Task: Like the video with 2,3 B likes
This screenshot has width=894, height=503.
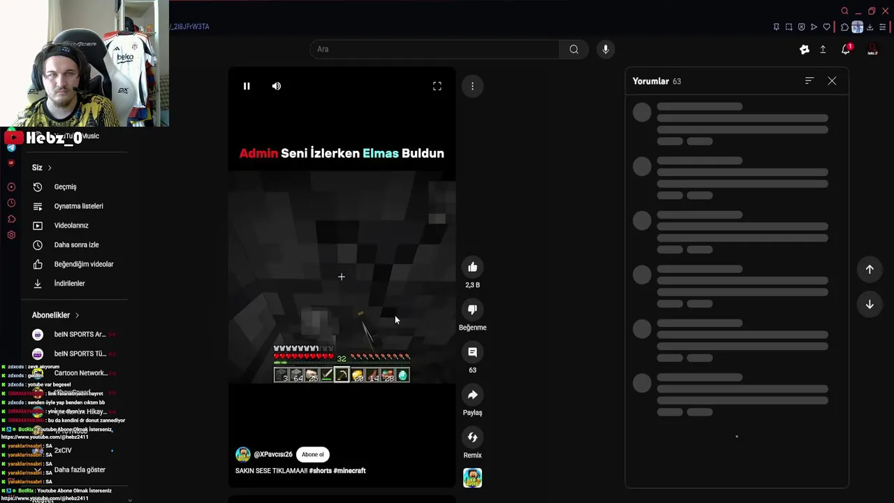Action: point(473,267)
